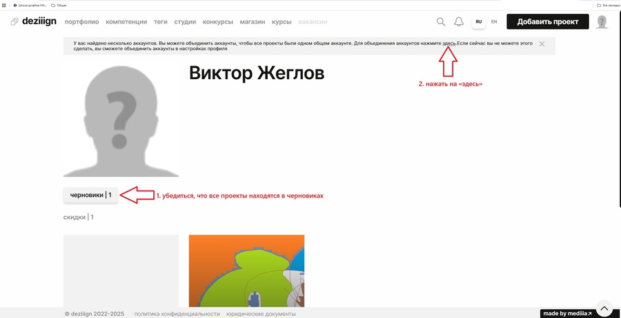Open the портфолио menu item
This screenshot has width=621, height=318.
coord(81,22)
